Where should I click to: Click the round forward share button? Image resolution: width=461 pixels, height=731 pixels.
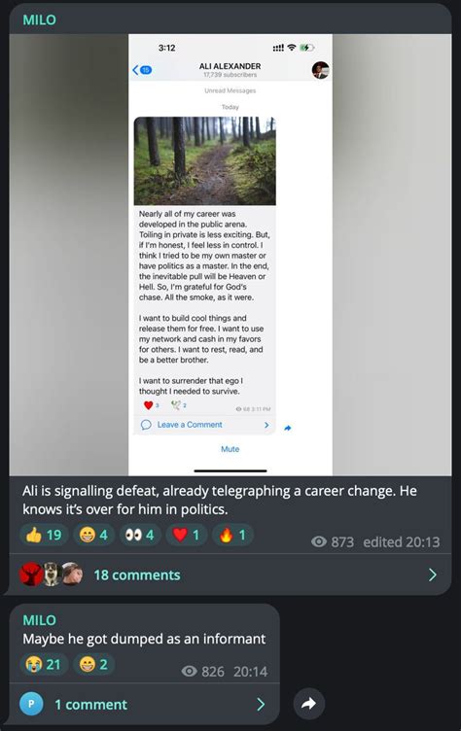point(309,704)
